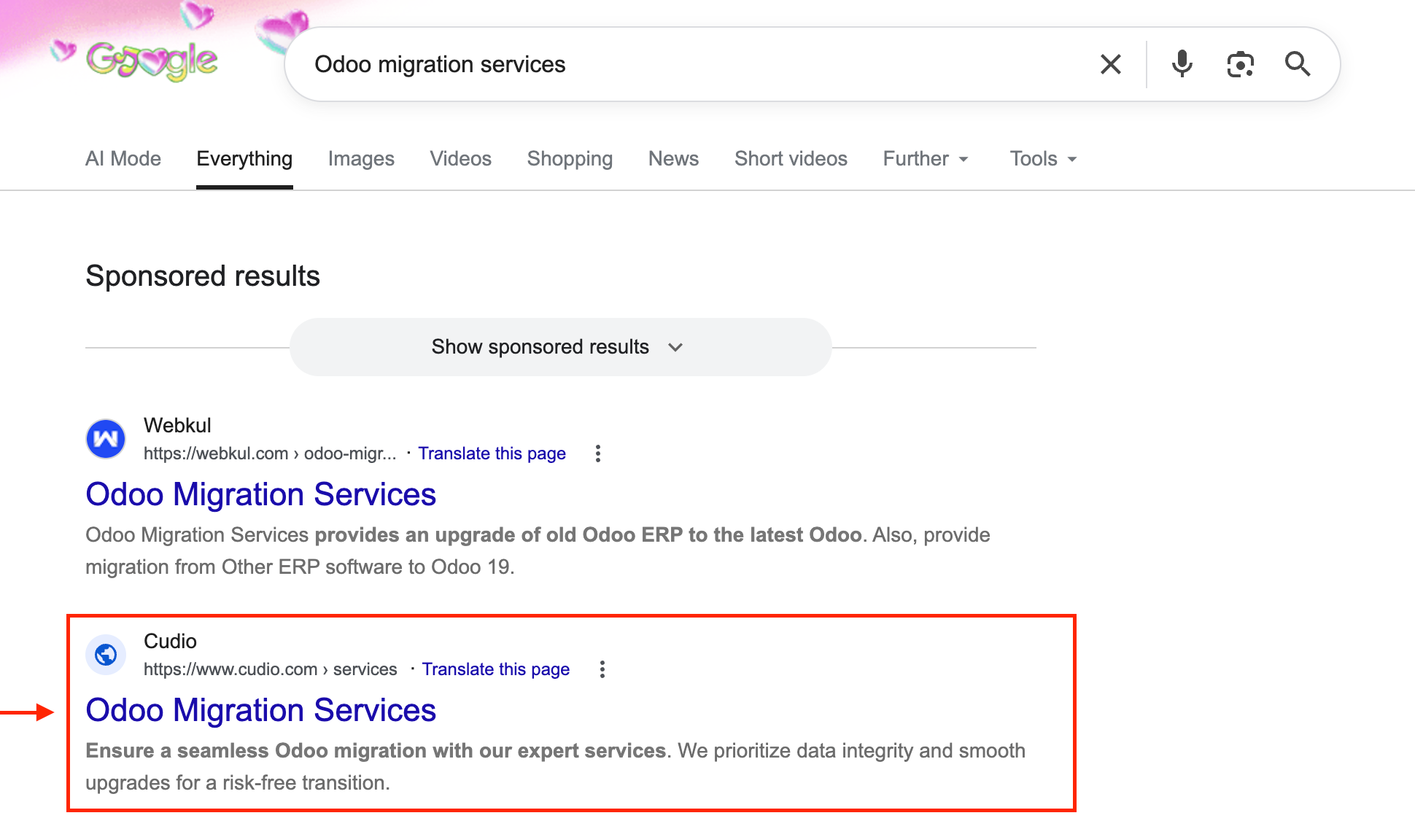Click the webkul.com URL breadcrumb

point(270,453)
